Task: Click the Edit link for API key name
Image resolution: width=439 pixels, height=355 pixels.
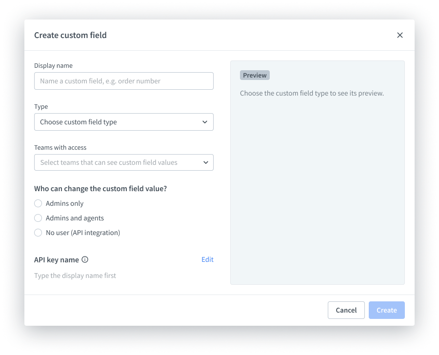Action: [x=207, y=259]
